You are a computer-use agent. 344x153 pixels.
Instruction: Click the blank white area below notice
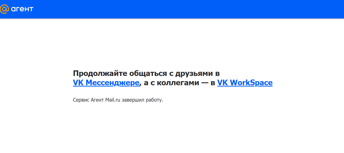coord(172,130)
